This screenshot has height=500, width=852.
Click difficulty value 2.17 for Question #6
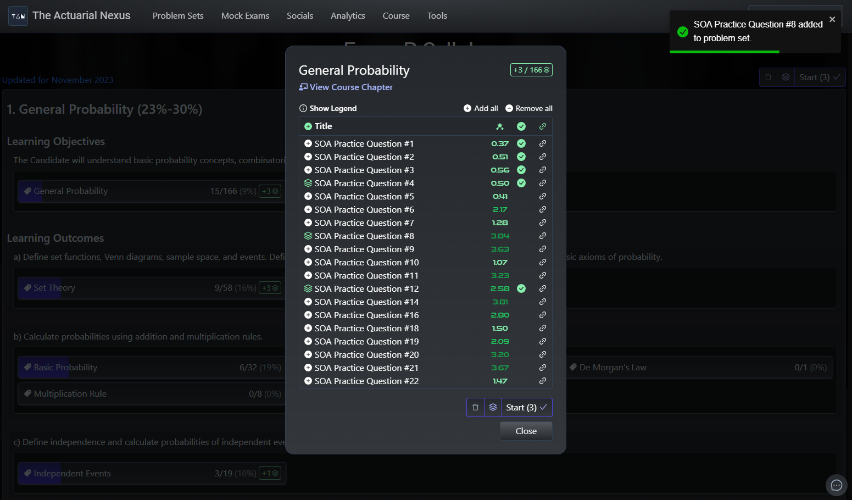(500, 209)
